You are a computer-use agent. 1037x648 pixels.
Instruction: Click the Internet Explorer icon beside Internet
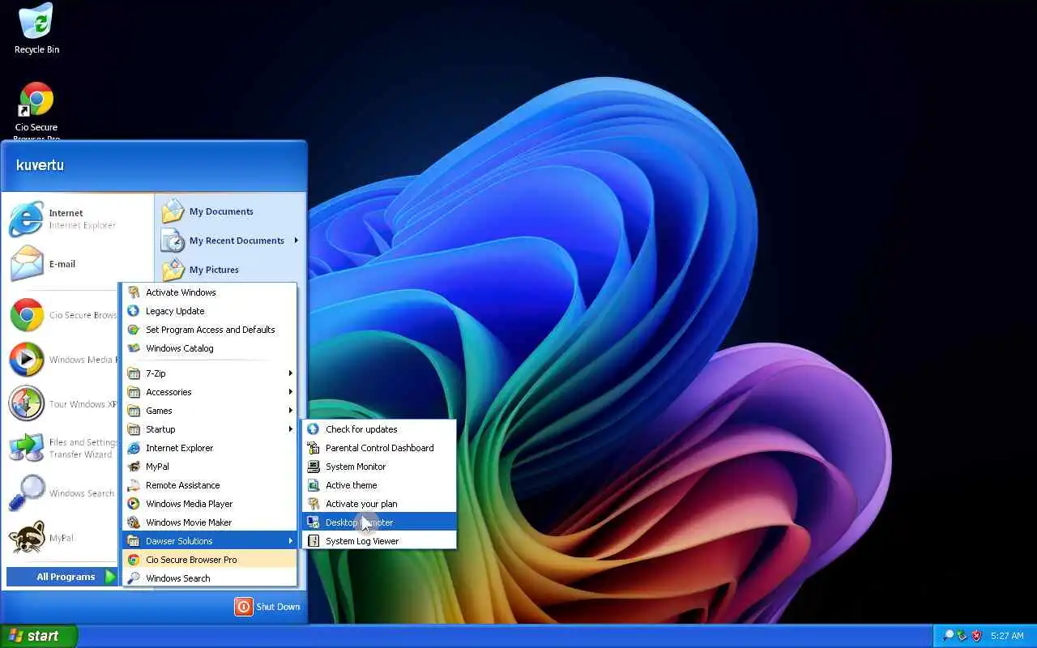(27, 219)
